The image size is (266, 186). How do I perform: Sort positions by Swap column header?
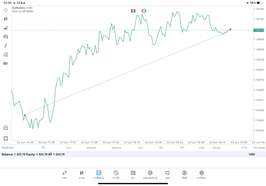217,148
